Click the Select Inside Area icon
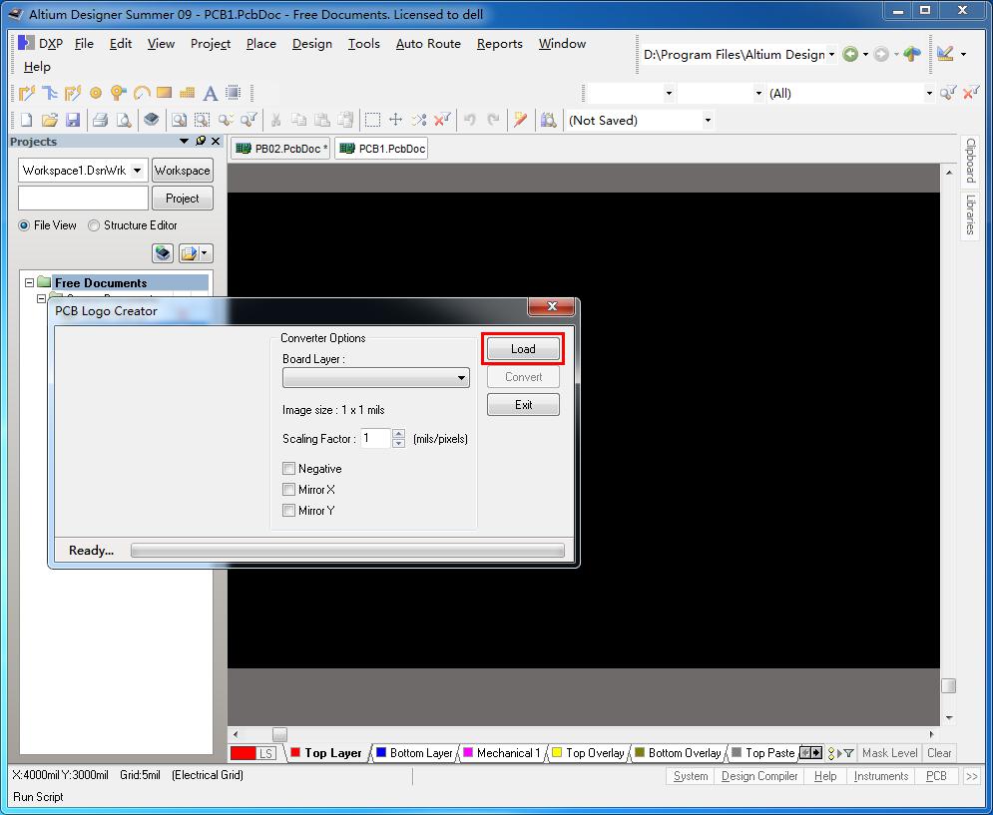The height and width of the screenshot is (815, 993). (x=372, y=120)
